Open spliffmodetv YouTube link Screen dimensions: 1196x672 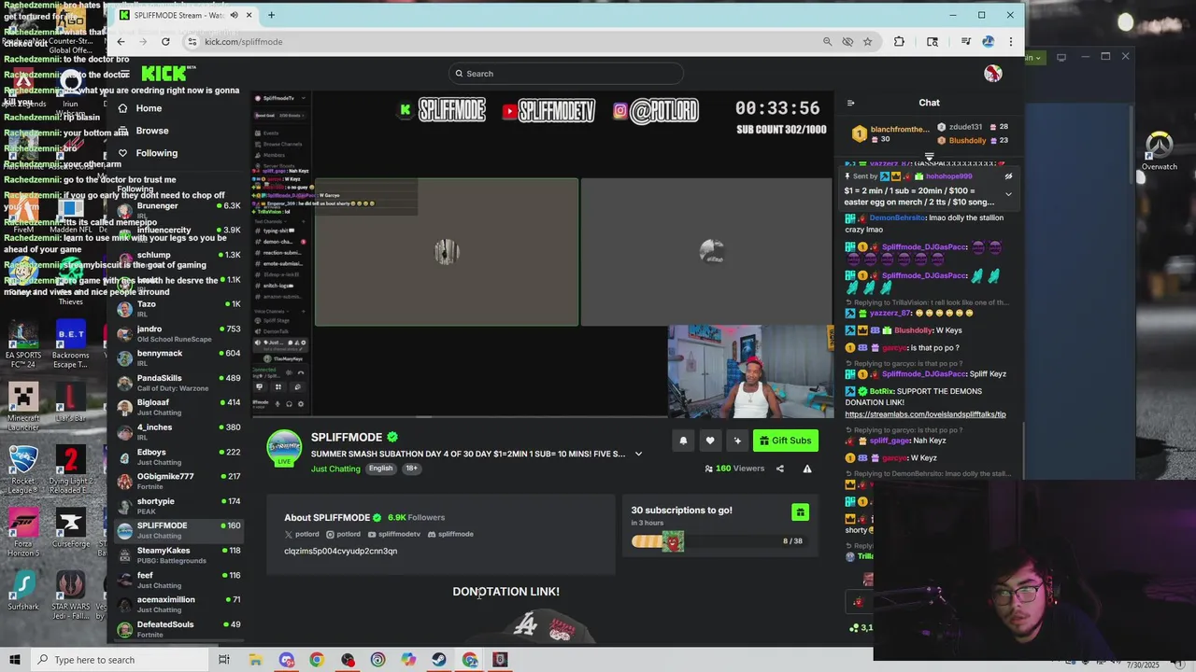point(394,534)
